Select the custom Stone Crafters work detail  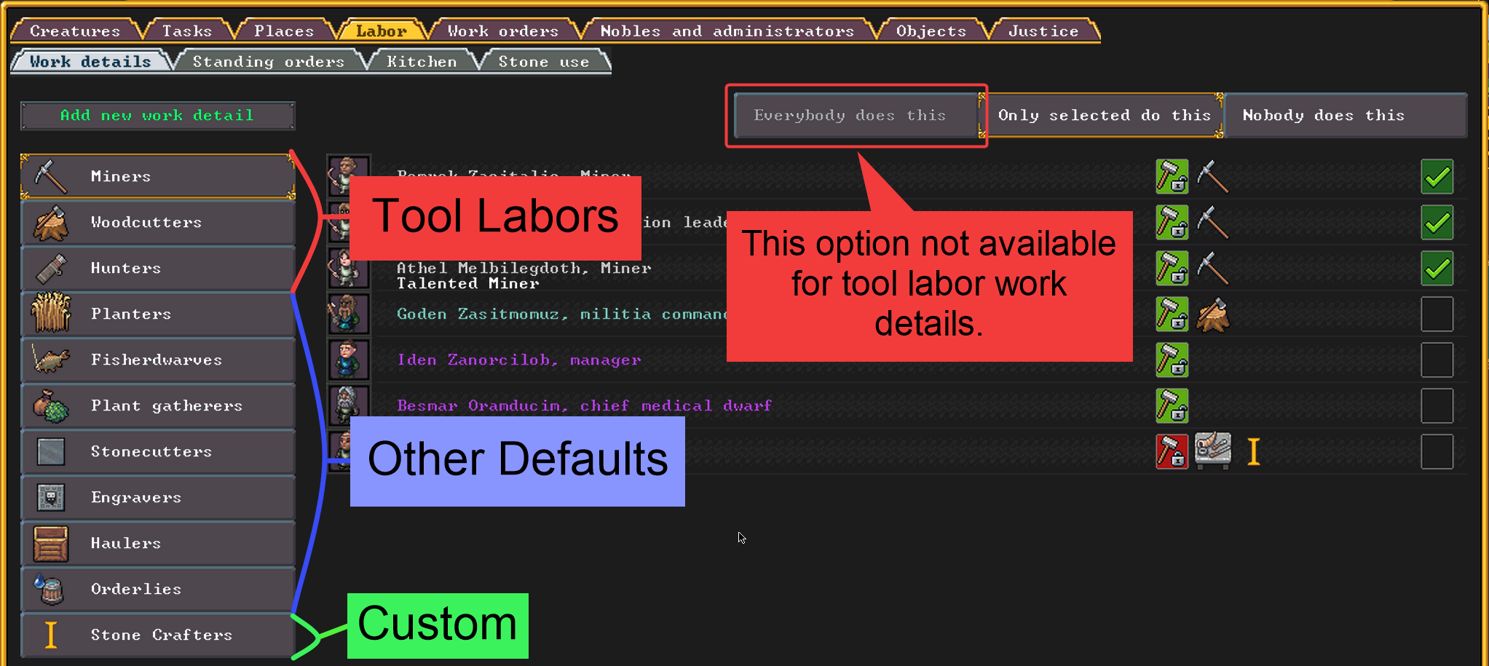(158, 635)
